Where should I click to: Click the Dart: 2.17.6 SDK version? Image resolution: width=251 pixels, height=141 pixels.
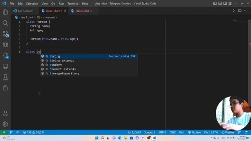[211, 132]
